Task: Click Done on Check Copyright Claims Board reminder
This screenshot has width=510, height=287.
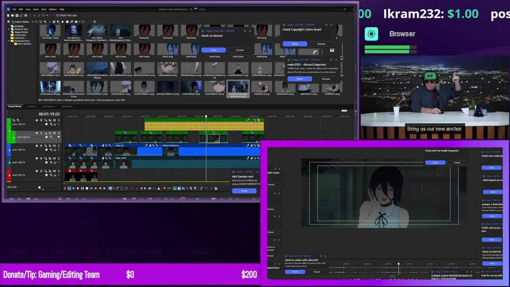Action: click(295, 44)
